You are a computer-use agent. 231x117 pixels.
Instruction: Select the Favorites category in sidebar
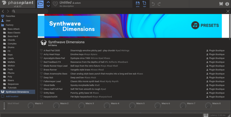tap(10, 16)
